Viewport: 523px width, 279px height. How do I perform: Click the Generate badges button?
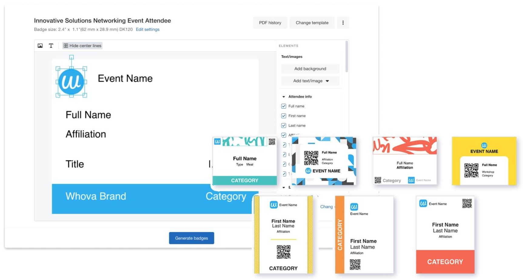191,238
